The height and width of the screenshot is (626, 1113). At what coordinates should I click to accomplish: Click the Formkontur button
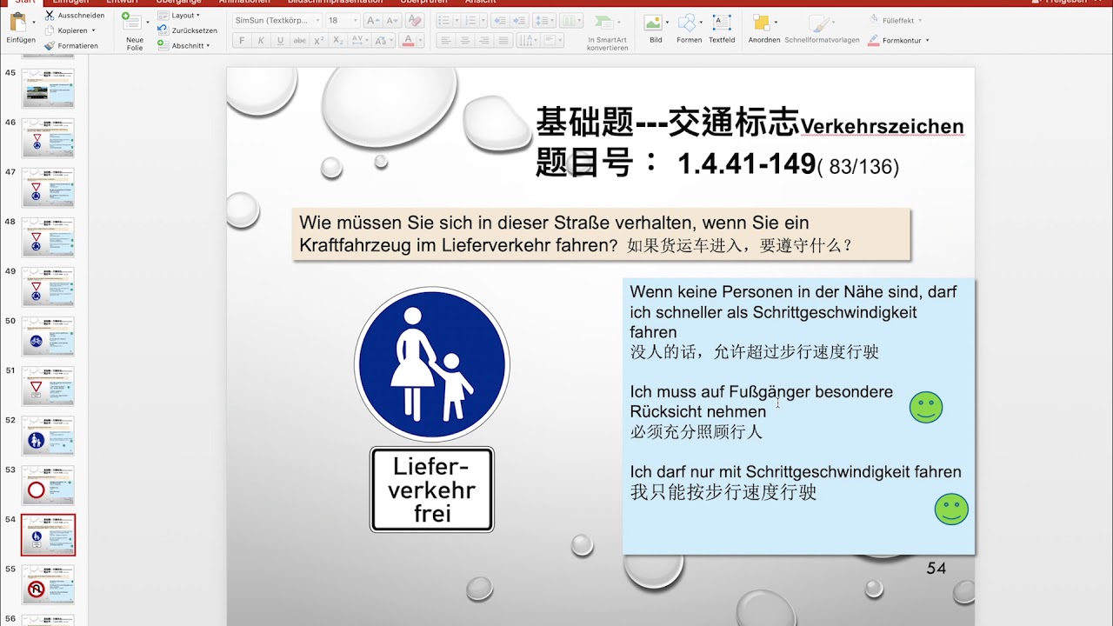pos(897,40)
